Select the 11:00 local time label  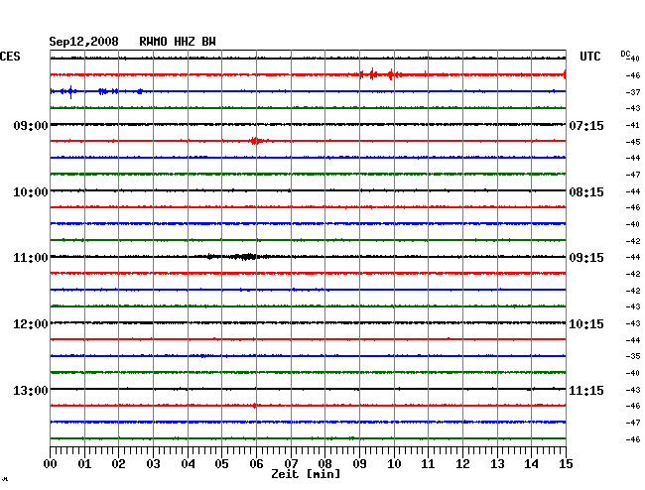click(31, 258)
